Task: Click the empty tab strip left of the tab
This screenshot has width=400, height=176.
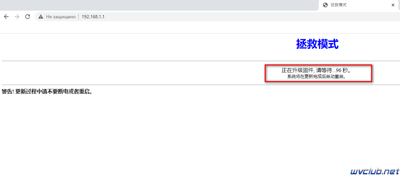Action: pos(159,5)
